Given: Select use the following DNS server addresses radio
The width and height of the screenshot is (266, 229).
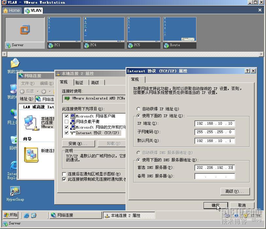Looking at the screenshot, I should coord(139,160).
